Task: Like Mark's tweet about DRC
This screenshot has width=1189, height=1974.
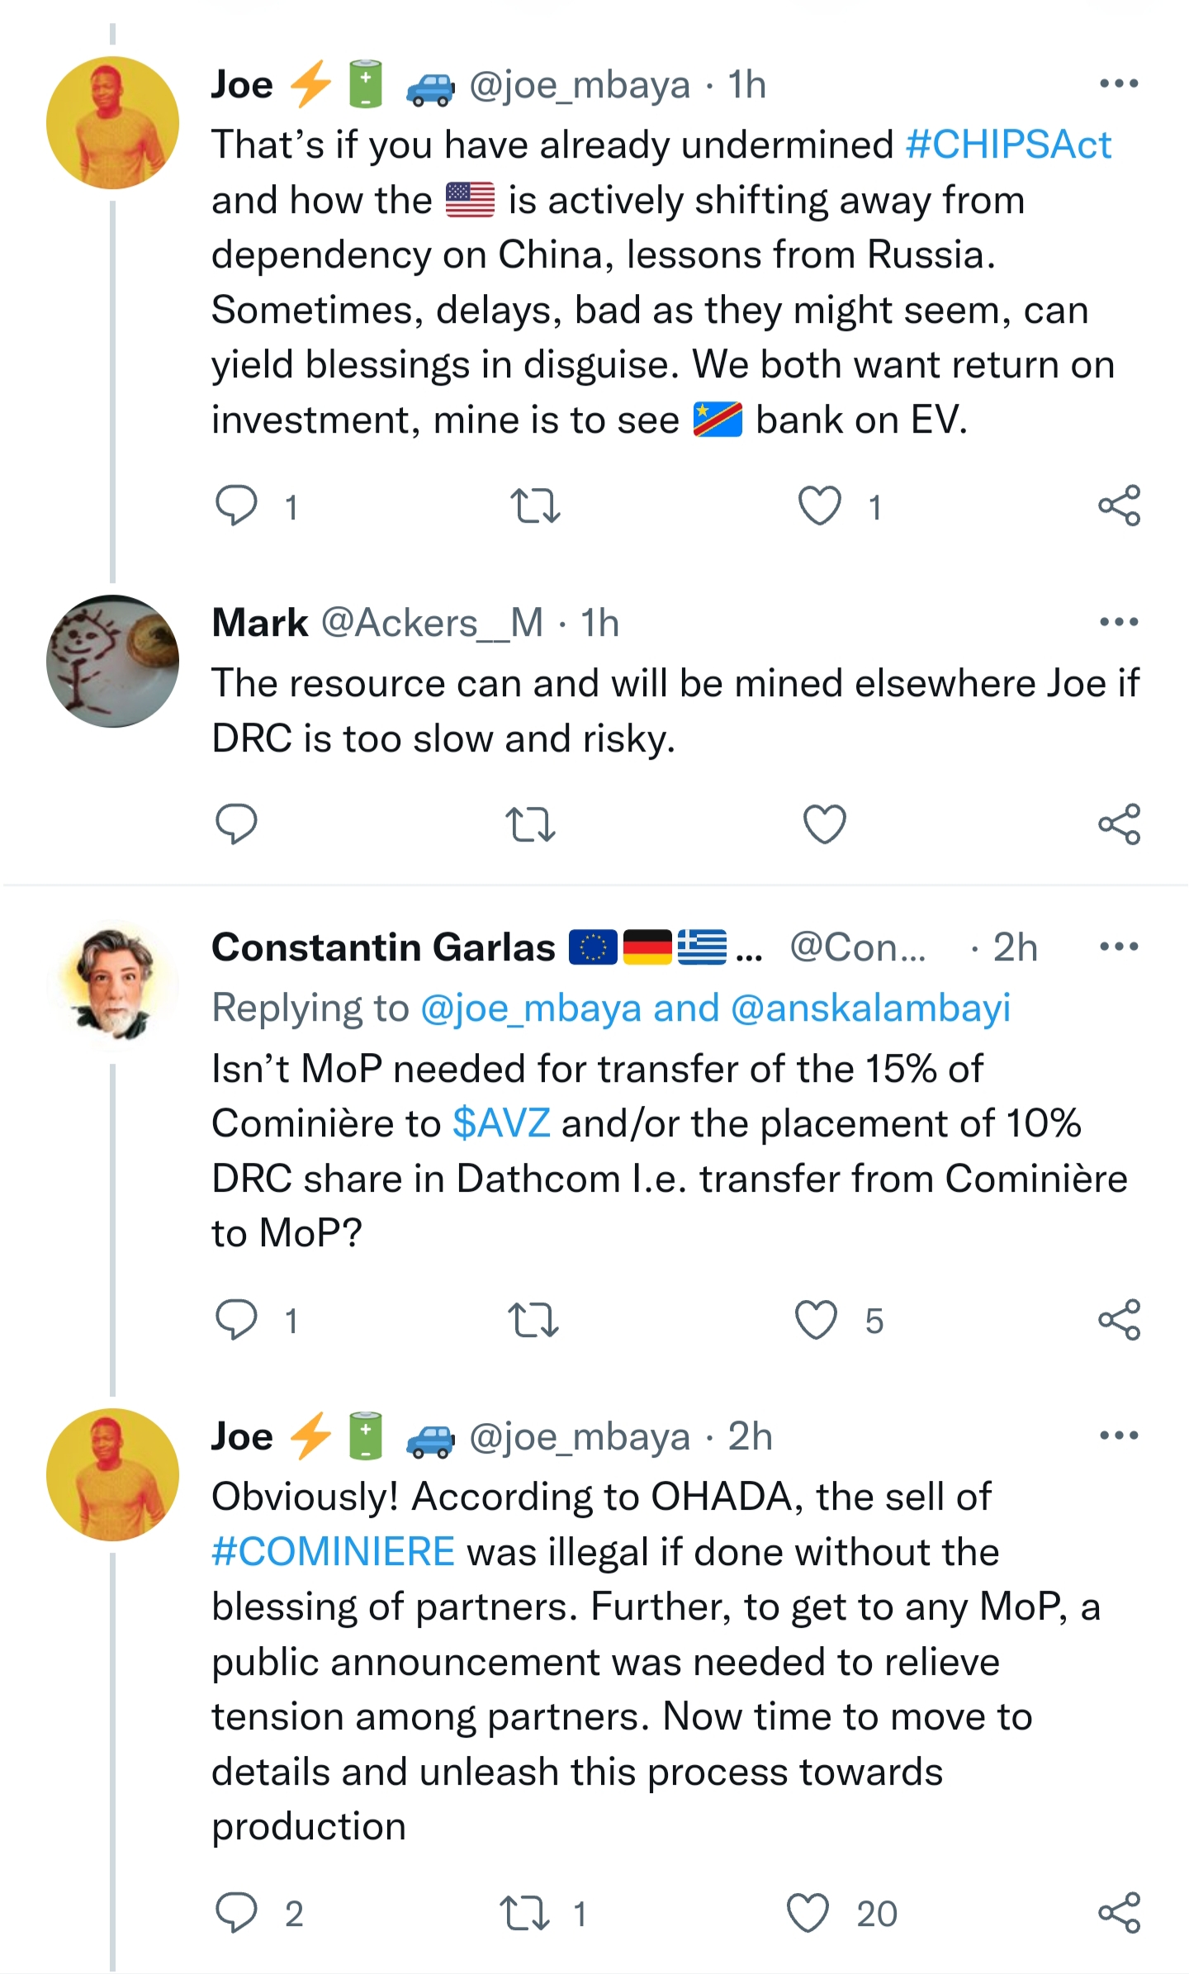Action: (824, 823)
